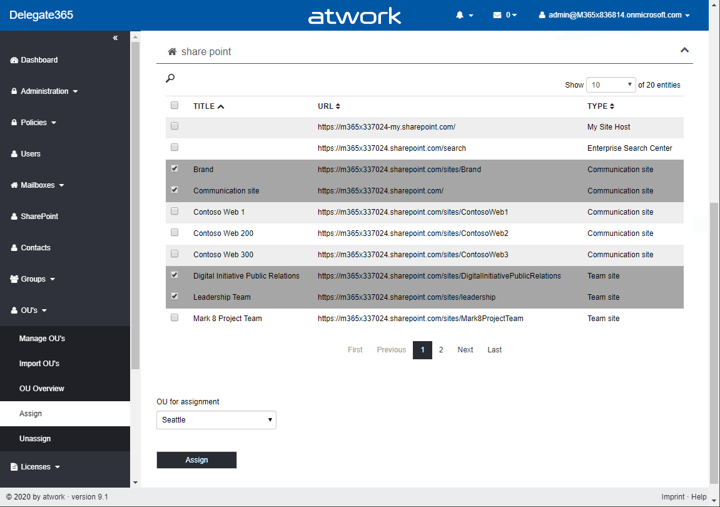Click the Dashboard icon in sidebar
Viewport: 720px width, 507px height.
pyautogui.click(x=14, y=60)
